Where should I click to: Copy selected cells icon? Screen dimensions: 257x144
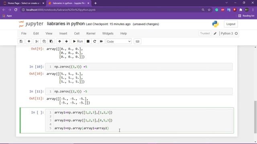44,42
